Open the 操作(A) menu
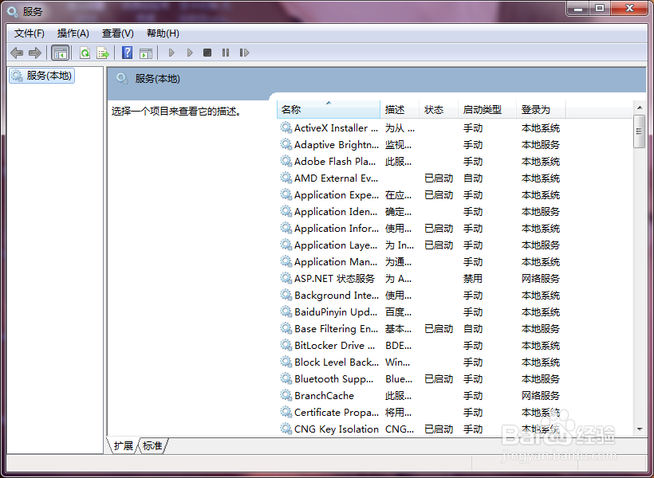The image size is (654, 478). click(x=73, y=33)
